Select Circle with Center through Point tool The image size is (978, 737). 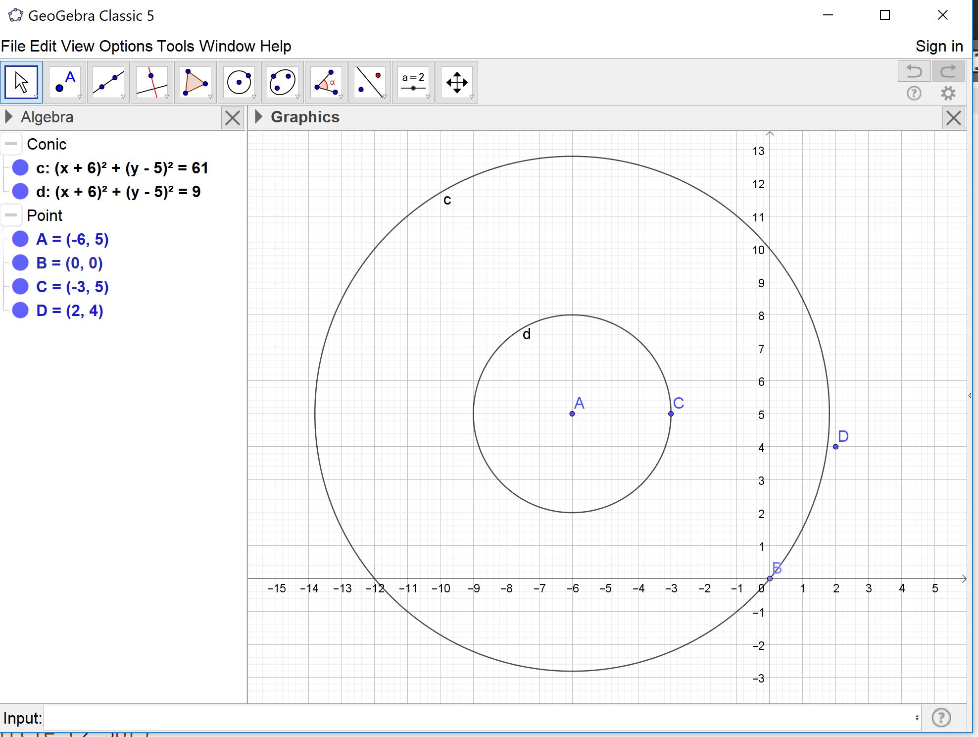tap(239, 82)
